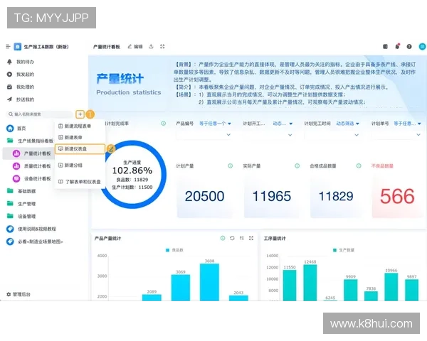Open the 编辑 edit pencil button
The height and width of the screenshot is (341, 427).
(x=135, y=47)
